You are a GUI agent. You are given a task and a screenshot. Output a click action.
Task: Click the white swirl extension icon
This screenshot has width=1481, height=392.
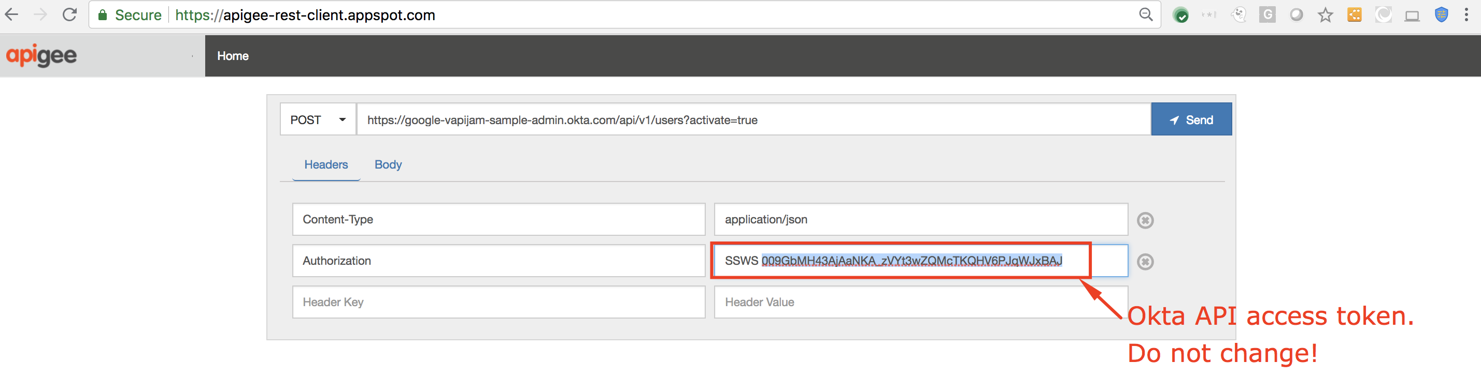(x=1383, y=15)
